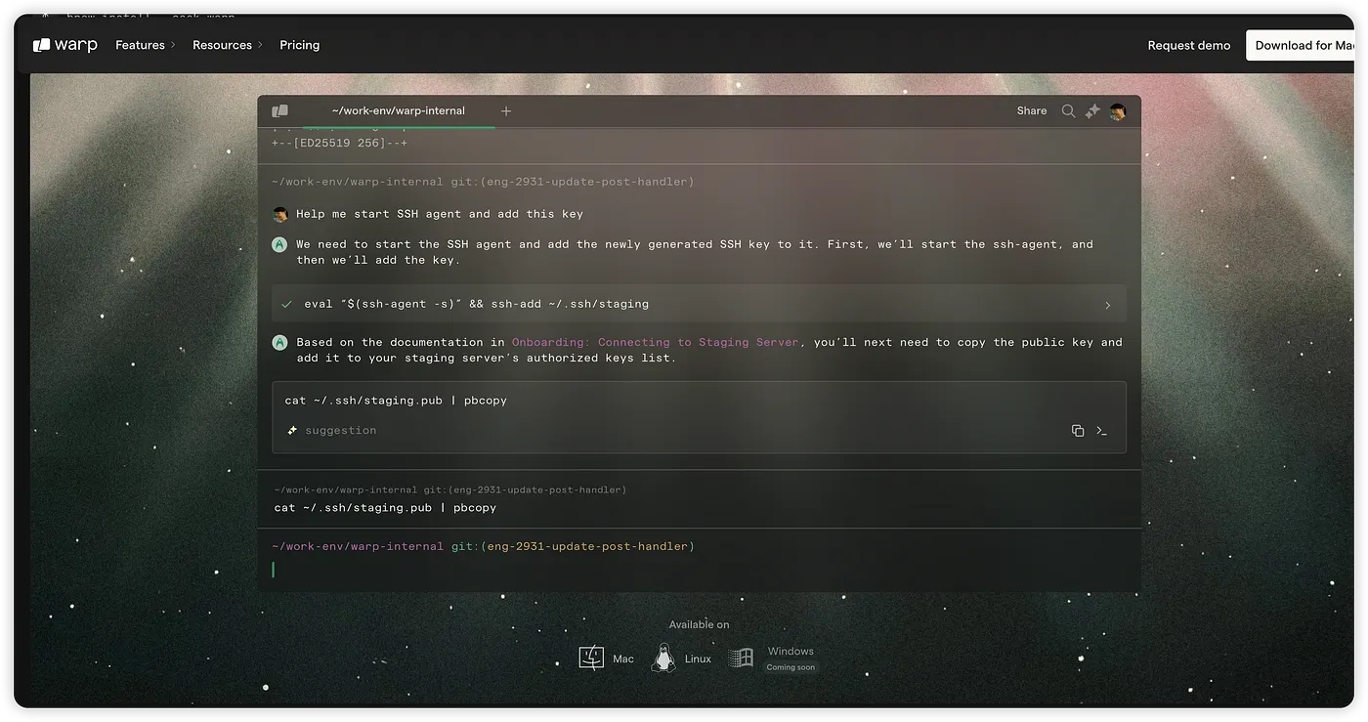Open the Features menu
1368x722 pixels.
pyautogui.click(x=140, y=45)
